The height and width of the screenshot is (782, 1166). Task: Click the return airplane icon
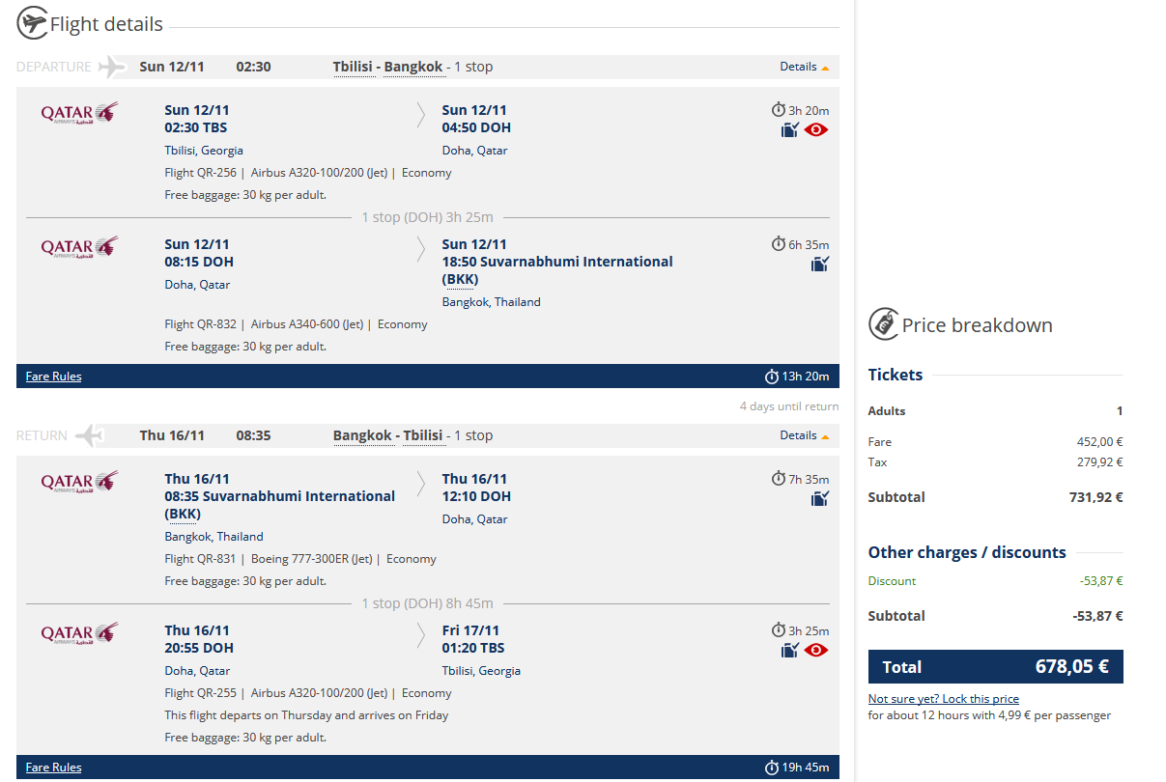pos(89,435)
